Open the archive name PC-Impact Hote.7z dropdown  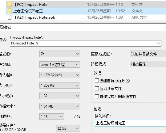point(86,43)
